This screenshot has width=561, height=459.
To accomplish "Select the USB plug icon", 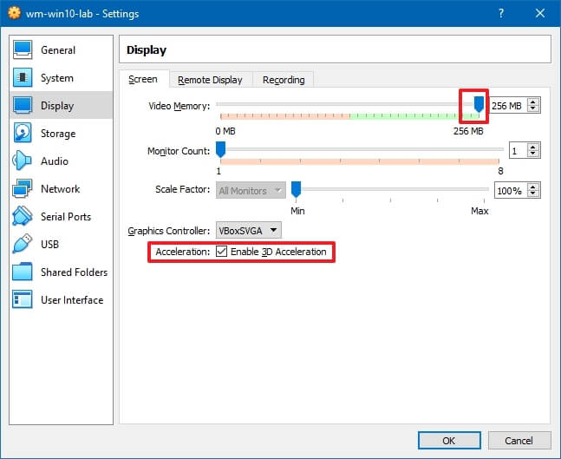I will coord(23,244).
